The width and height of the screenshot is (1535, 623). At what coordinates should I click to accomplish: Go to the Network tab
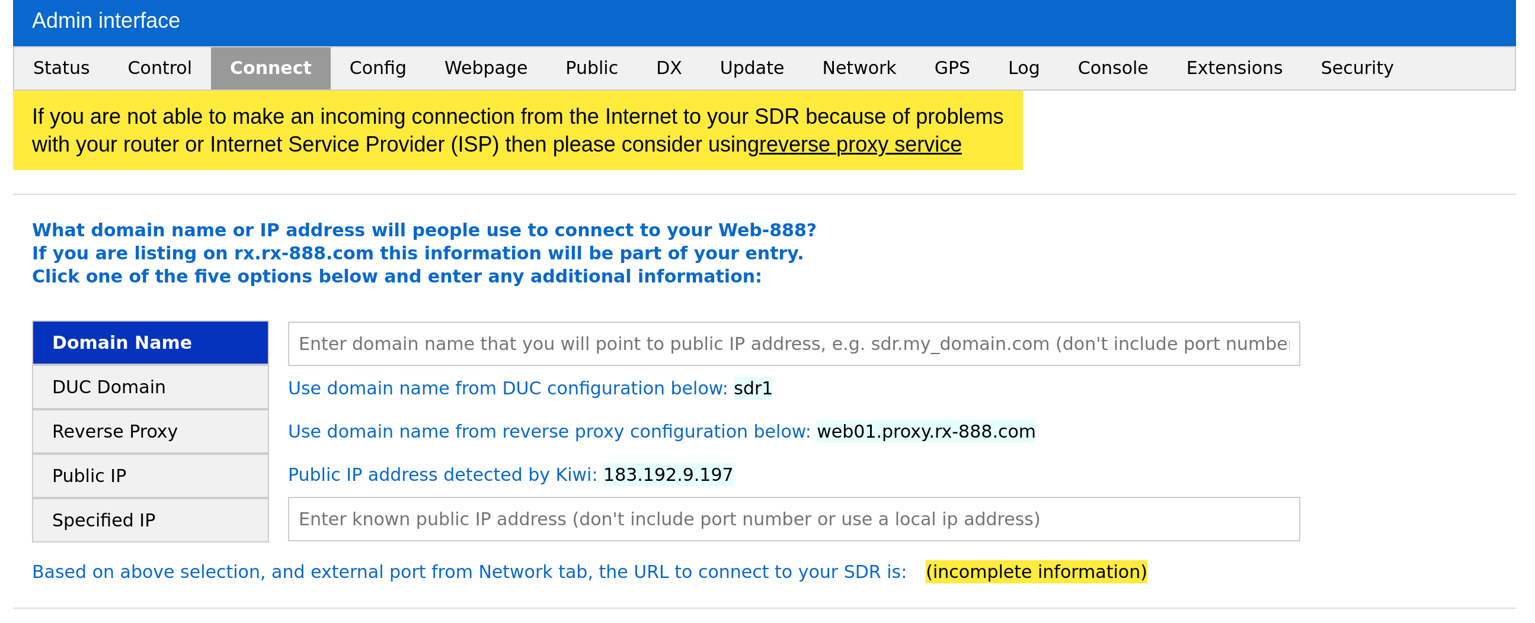pos(859,68)
